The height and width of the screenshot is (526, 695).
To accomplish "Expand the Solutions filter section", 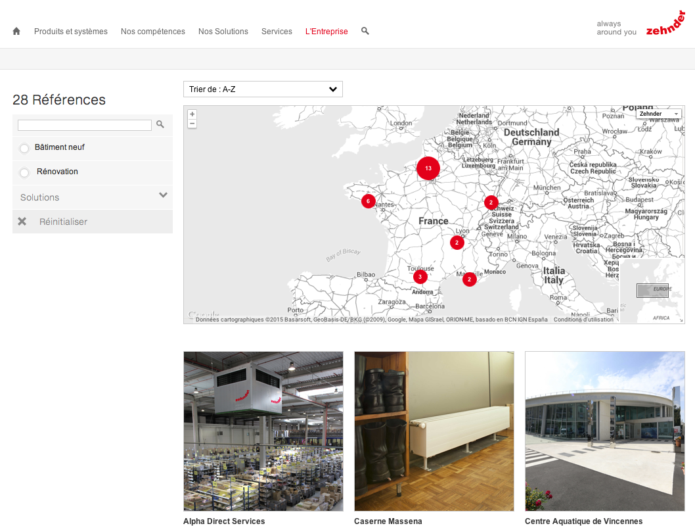I will pos(92,197).
